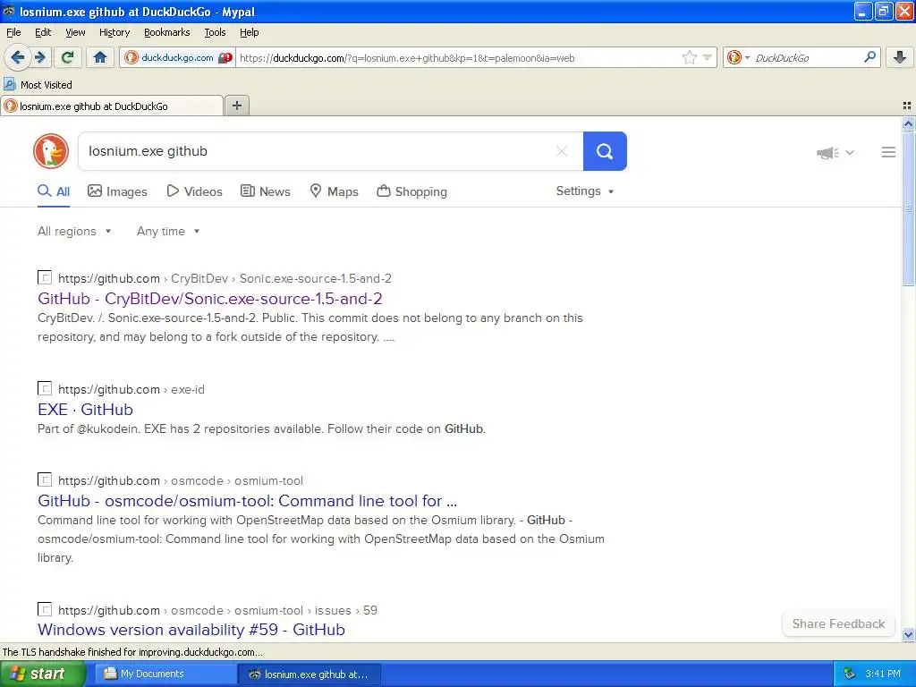Open the DuckDuckGo hamburger menu
Screen dimensions: 916x687
pos(888,152)
